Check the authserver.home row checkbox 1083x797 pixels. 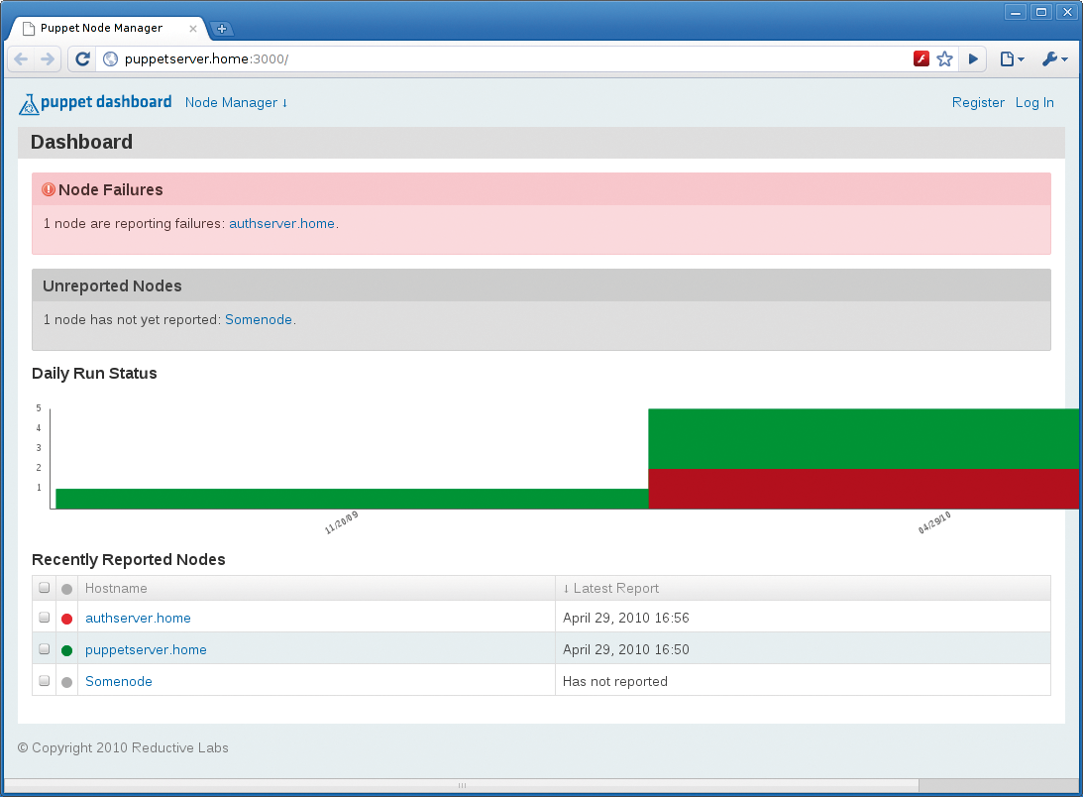45,618
